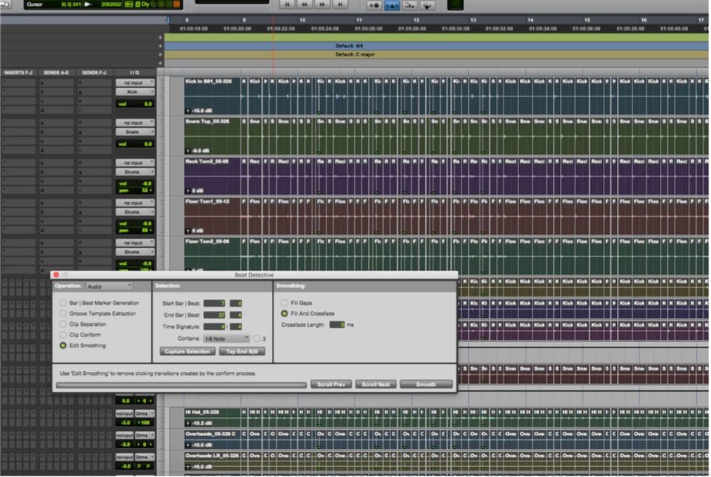Open Floor Tom1 'no input' selector
Image resolution: width=711 pixels, height=477 pixels.
tap(135, 203)
